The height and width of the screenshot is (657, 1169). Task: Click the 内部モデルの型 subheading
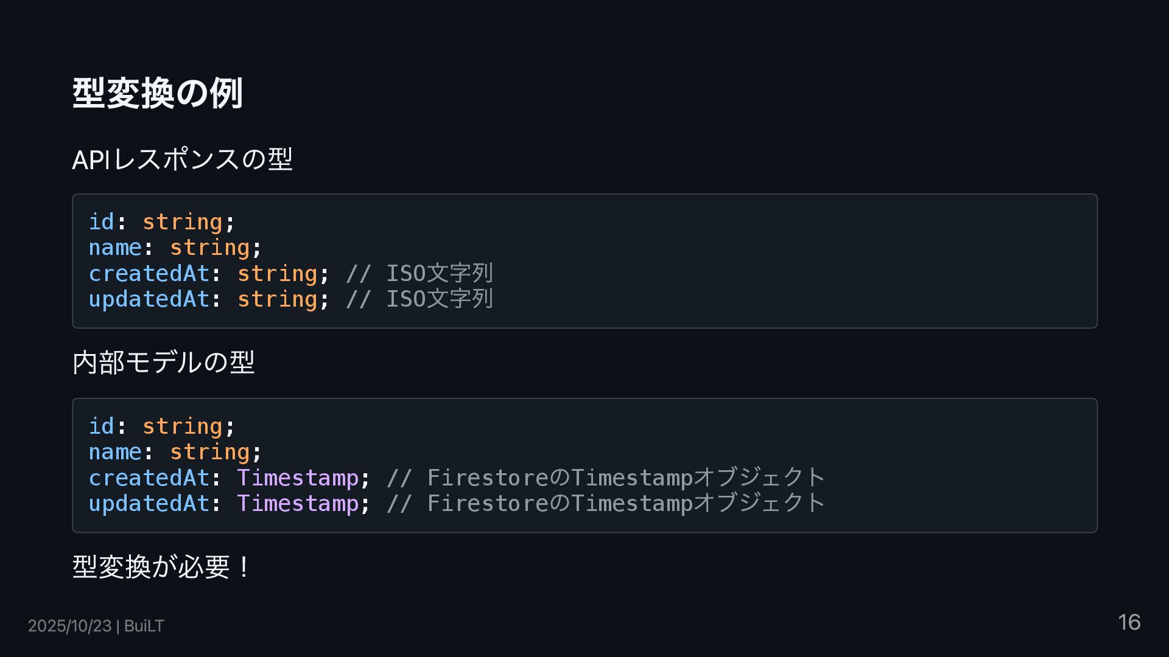point(163,363)
